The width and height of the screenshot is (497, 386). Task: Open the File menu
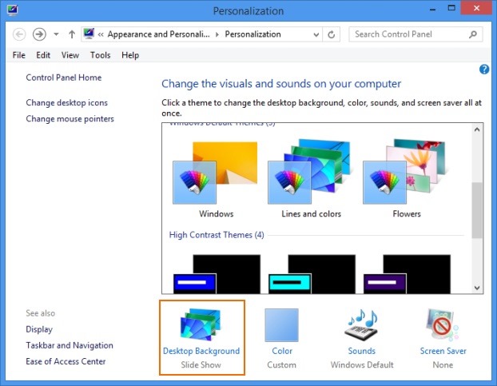(18, 55)
